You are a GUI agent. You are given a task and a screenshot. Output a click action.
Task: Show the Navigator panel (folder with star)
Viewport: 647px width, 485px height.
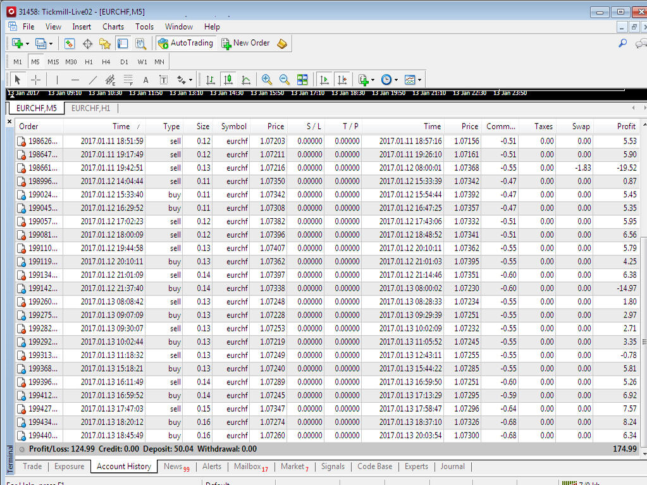point(105,43)
